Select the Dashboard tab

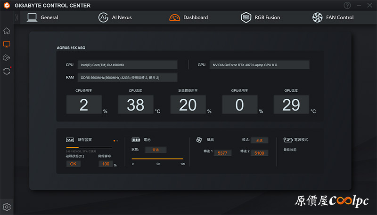(x=188, y=17)
